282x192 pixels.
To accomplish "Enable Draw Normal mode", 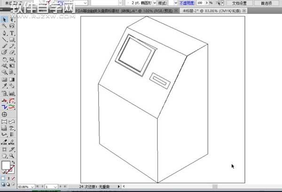I will coord(3,184).
